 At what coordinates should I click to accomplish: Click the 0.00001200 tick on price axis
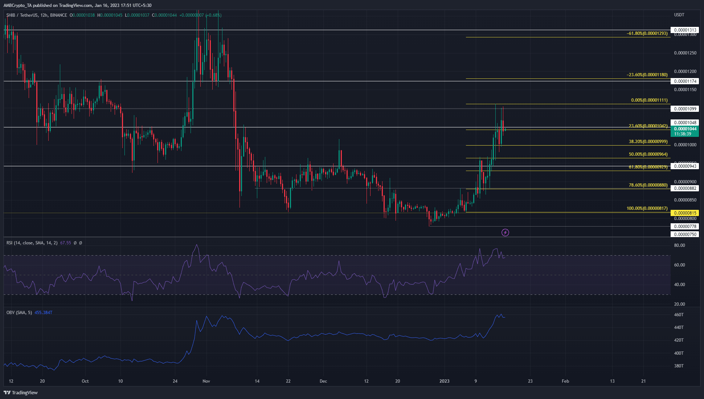pyautogui.click(x=685, y=72)
